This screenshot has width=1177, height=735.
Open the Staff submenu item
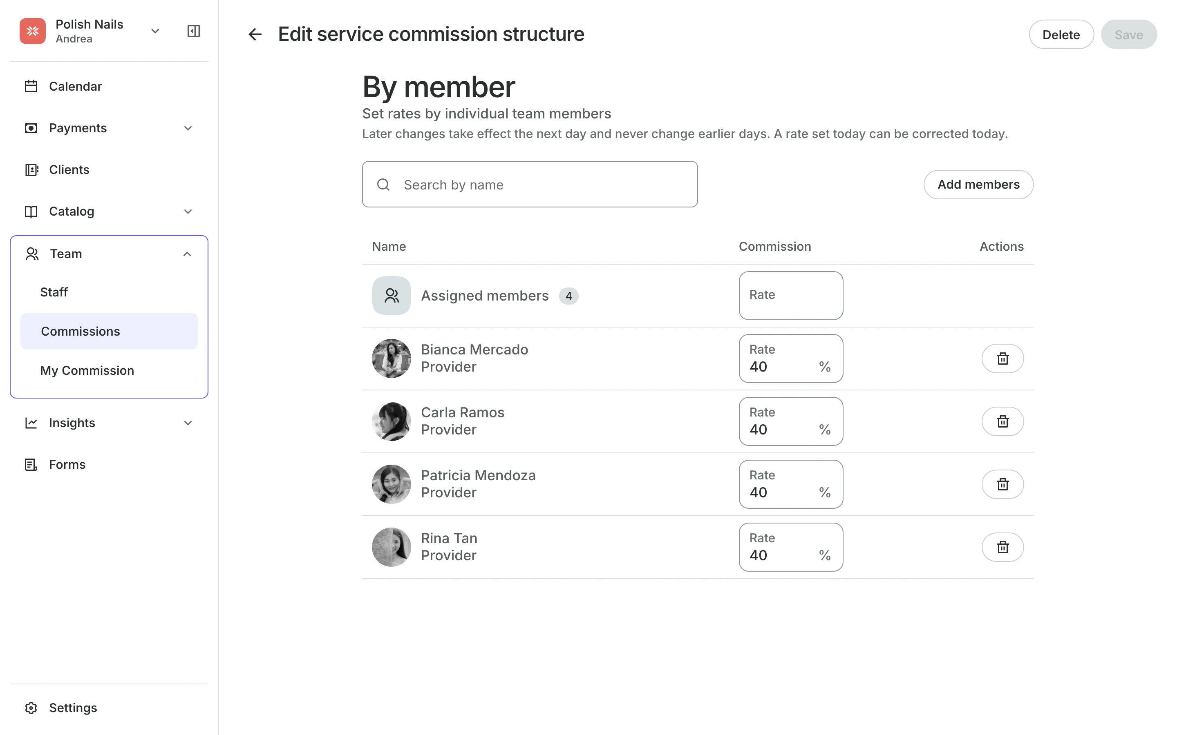(x=109, y=292)
